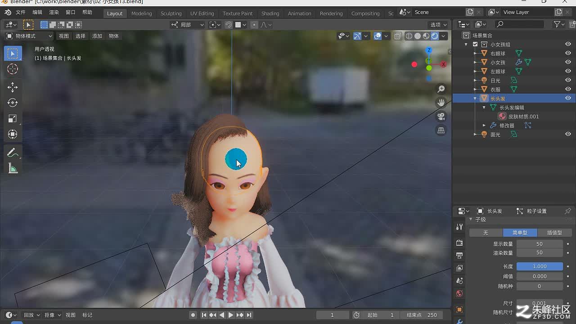Viewport: 576px width, 324px height.
Task: Expand the 修改器 tree item
Action: click(x=484, y=125)
